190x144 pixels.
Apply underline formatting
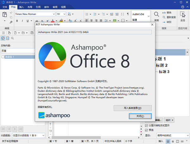tap(27, 21)
